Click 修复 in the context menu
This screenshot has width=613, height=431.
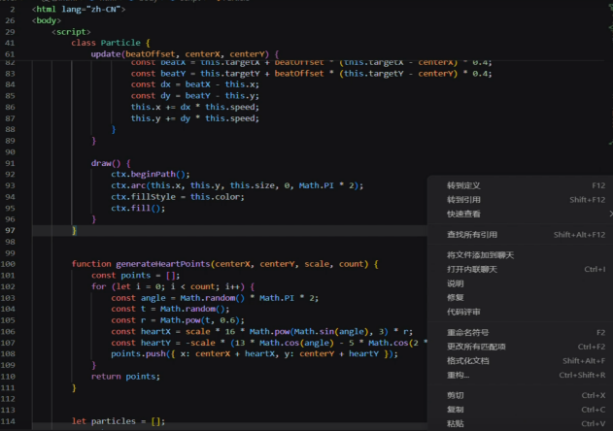(x=521, y=297)
